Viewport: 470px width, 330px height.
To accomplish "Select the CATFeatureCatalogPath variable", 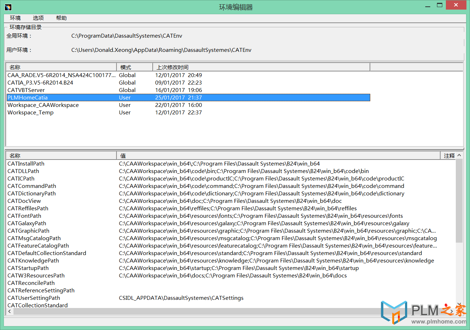I will [x=38, y=246].
